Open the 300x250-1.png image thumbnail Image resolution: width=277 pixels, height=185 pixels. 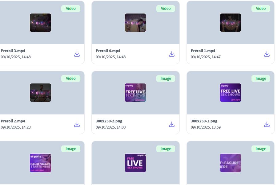pyautogui.click(x=231, y=93)
